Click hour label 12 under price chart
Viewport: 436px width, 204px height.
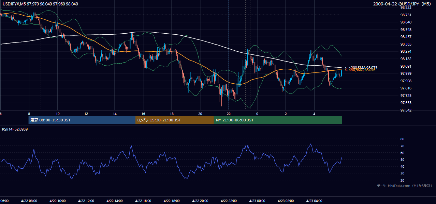(86, 114)
